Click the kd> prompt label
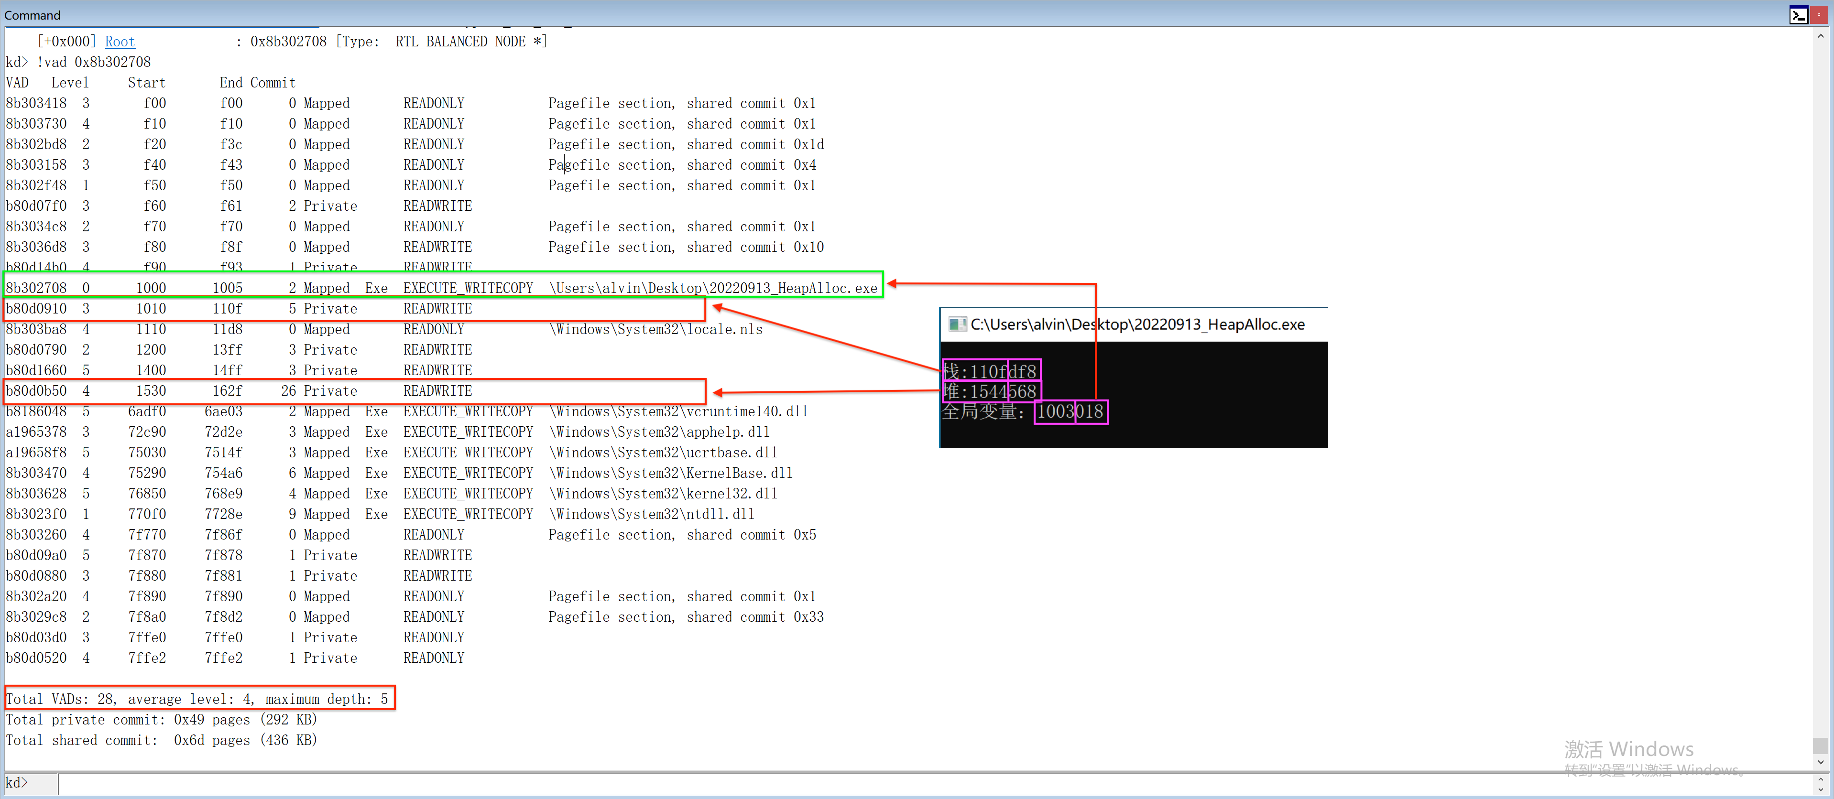This screenshot has height=799, width=1834. (17, 783)
